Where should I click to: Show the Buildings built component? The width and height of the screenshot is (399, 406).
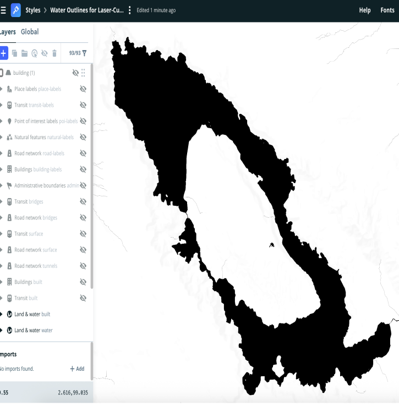[x=83, y=282]
